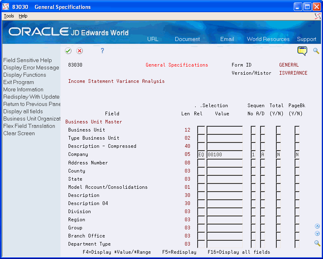Select Redisplay With Update

(31, 97)
